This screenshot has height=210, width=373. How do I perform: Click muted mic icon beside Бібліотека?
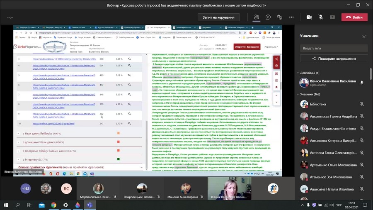click(362, 104)
